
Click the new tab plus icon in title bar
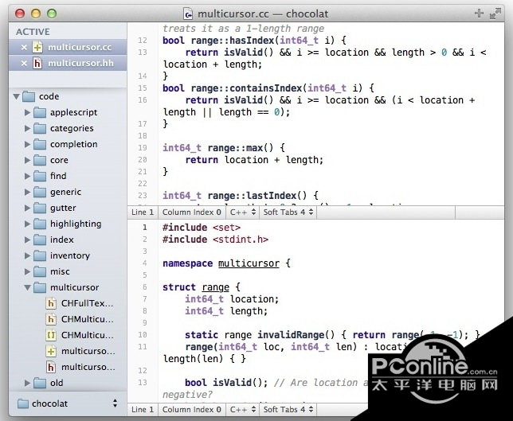[x=479, y=14]
